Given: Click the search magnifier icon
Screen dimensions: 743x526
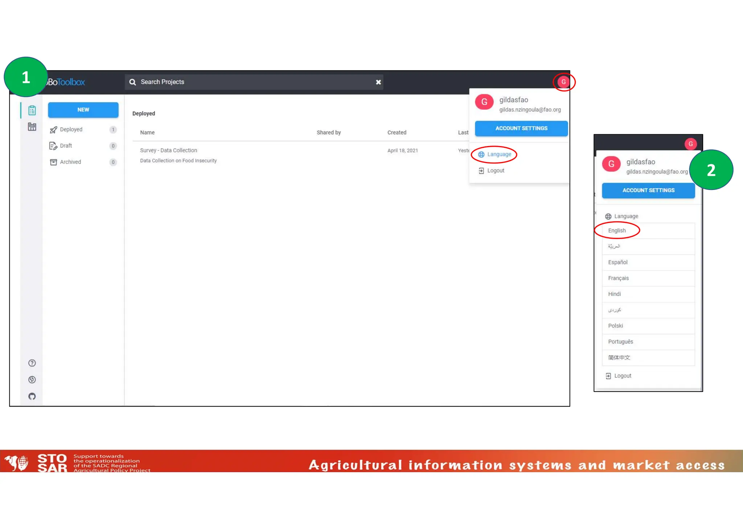Looking at the screenshot, I should click(x=133, y=82).
